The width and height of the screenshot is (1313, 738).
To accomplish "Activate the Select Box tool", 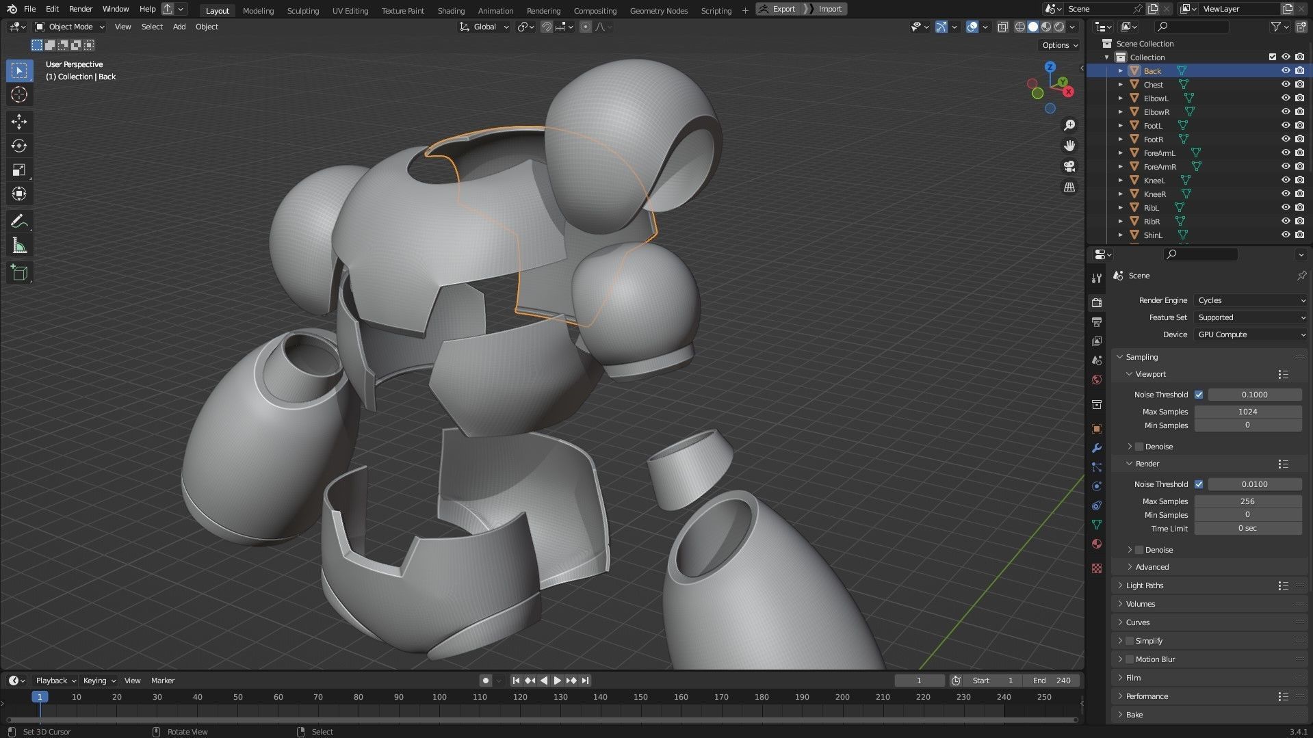I will click(19, 70).
